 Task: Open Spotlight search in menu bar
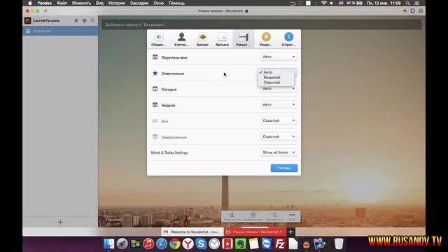point(407,3)
